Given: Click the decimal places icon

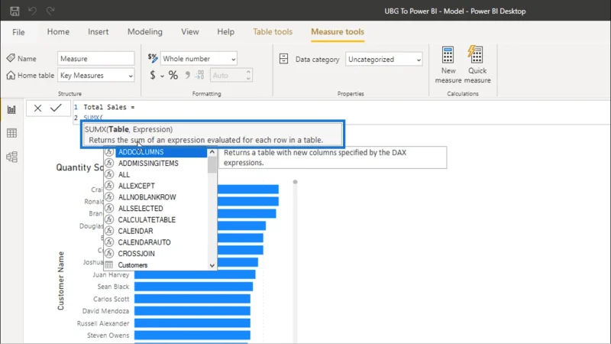Looking at the screenshot, I should (199, 75).
